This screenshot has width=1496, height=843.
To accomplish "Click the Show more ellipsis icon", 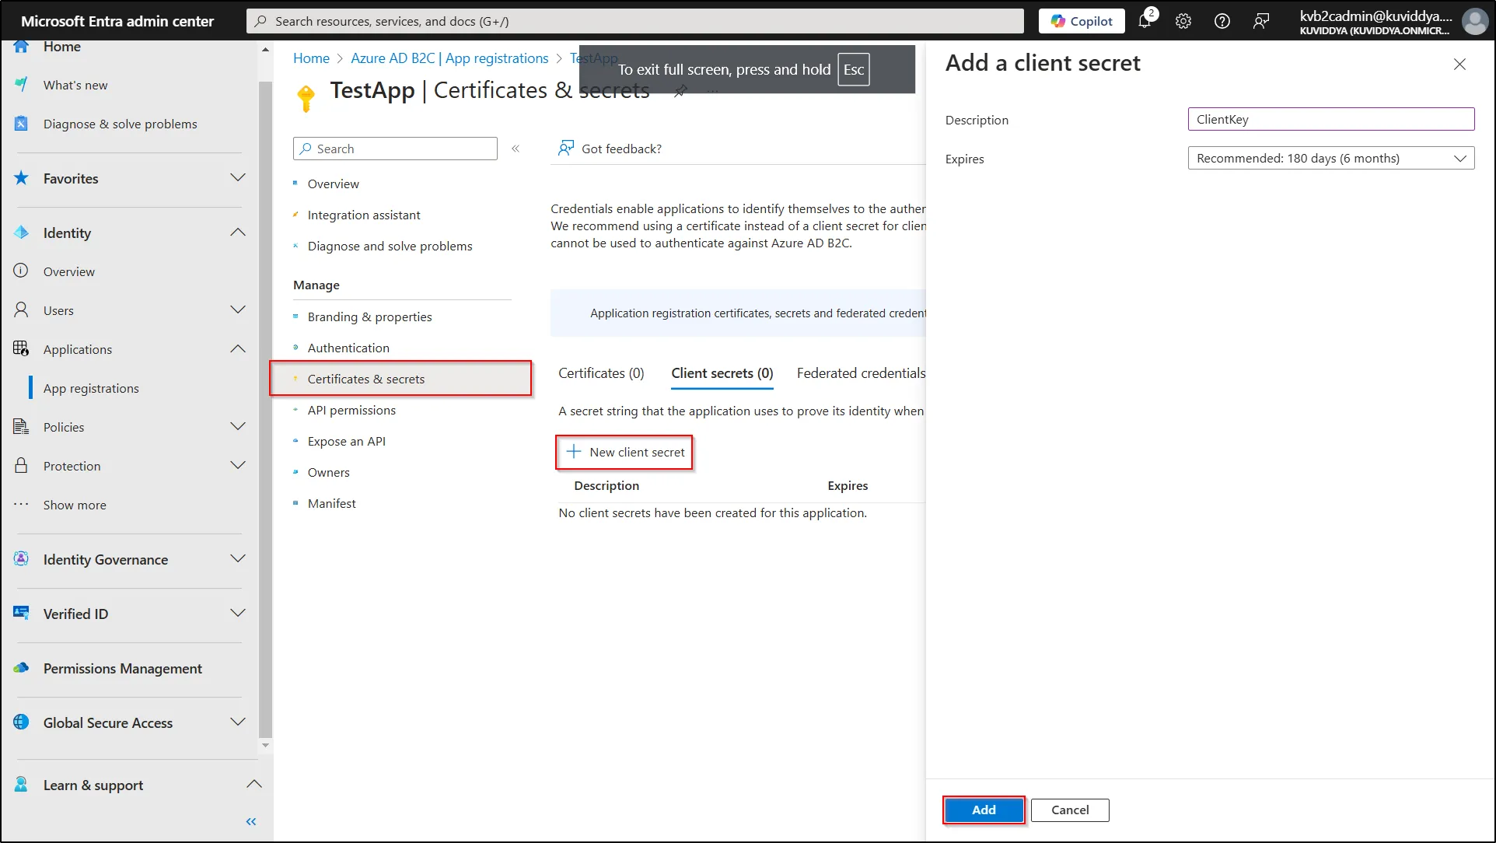I will [22, 505].
